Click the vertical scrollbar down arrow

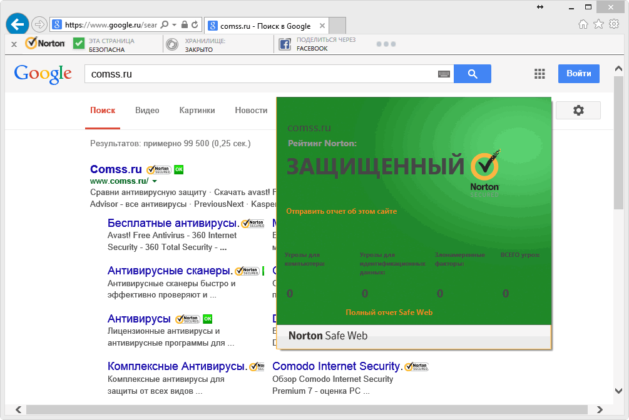pos(618,391)
